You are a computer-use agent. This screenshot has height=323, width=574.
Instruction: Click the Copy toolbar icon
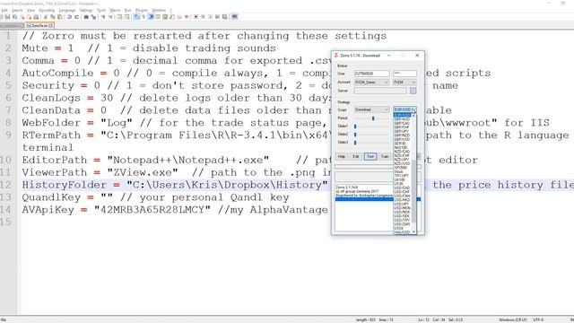point(53,17)
